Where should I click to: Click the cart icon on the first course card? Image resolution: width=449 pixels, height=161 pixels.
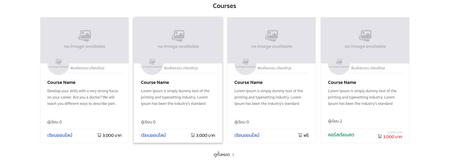coord(99,135)
